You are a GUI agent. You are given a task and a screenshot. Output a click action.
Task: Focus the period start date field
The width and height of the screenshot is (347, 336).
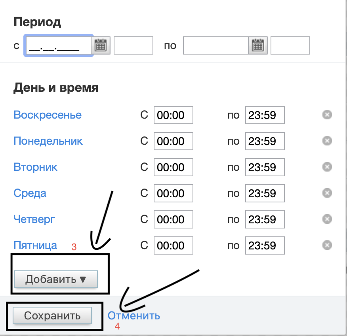(x=59, y=46)
